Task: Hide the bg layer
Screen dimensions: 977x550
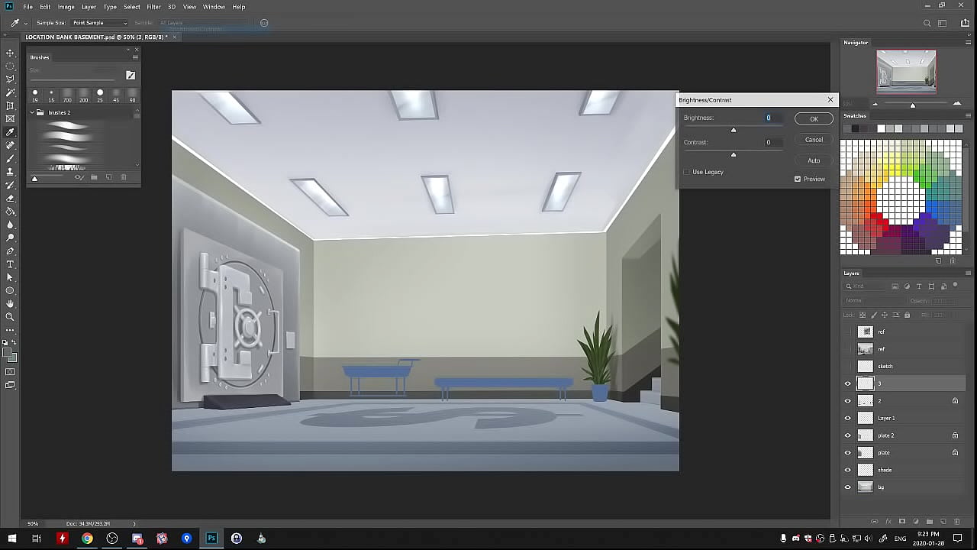Action: coord(847,487)
